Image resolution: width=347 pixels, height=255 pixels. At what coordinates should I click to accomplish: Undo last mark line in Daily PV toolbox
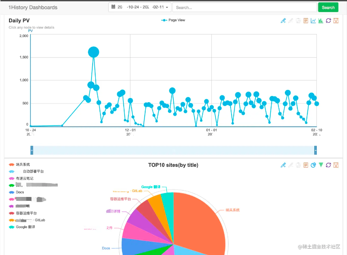tap(291, 21)
